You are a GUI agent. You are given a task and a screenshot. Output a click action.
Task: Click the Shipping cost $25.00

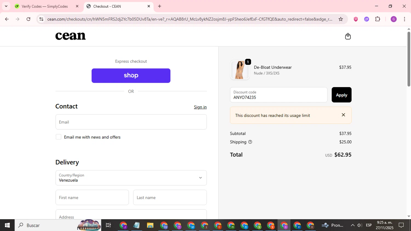tap(345, 142)
